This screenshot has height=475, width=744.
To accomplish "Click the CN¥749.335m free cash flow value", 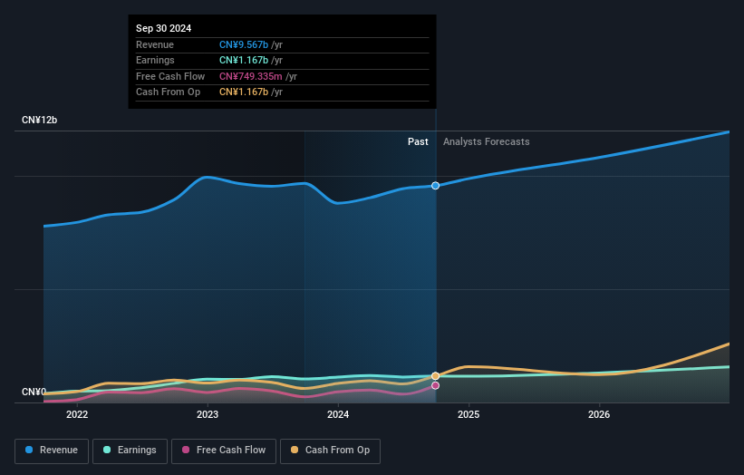I will point(250,76).
